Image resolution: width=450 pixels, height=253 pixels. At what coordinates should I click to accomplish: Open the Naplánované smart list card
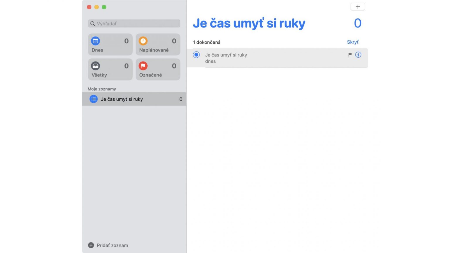coord(158,45)
